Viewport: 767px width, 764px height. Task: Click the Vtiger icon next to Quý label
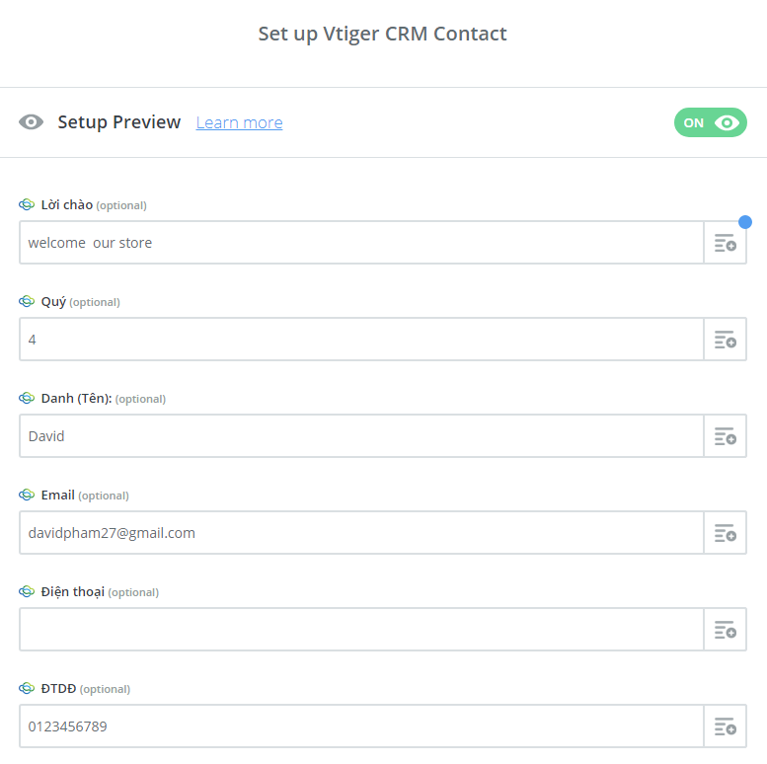27,302
